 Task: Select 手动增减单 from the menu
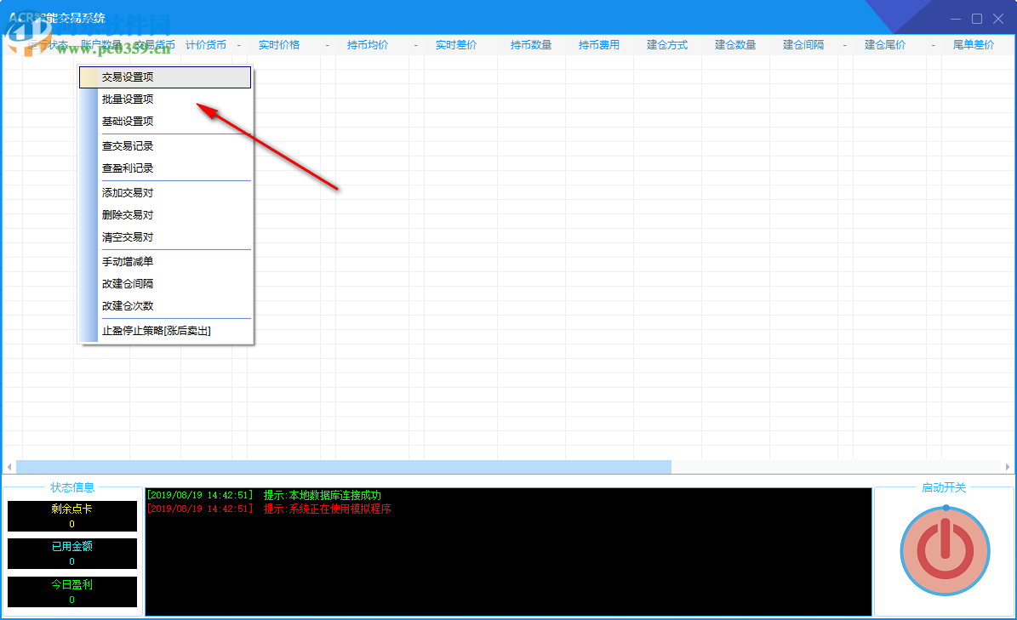(x=165, y=261)
